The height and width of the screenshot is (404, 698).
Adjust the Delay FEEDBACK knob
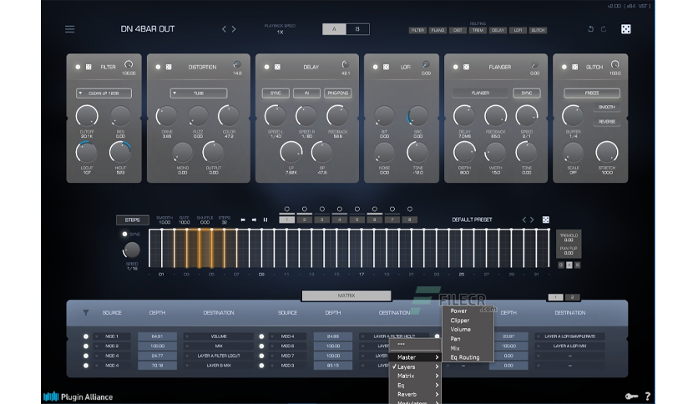pyautogui.click(x=337, y=116)
